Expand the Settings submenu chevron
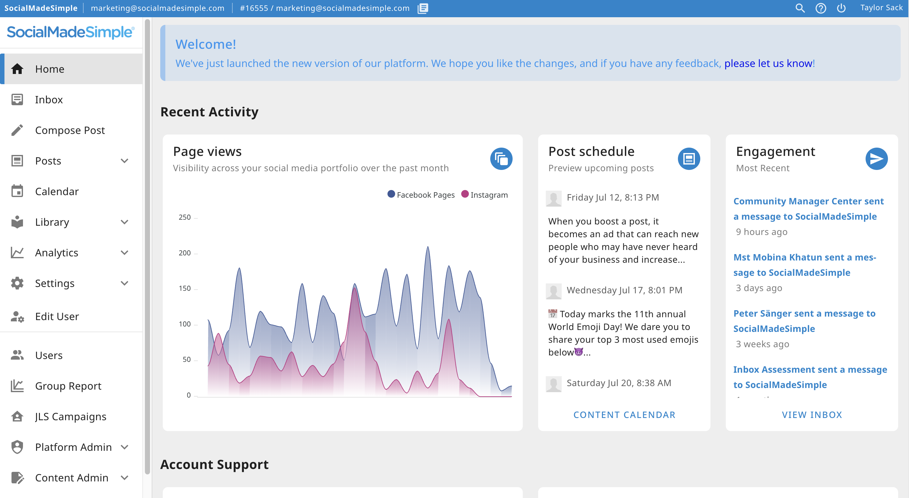The image size is (909, 498). [124, 283]
